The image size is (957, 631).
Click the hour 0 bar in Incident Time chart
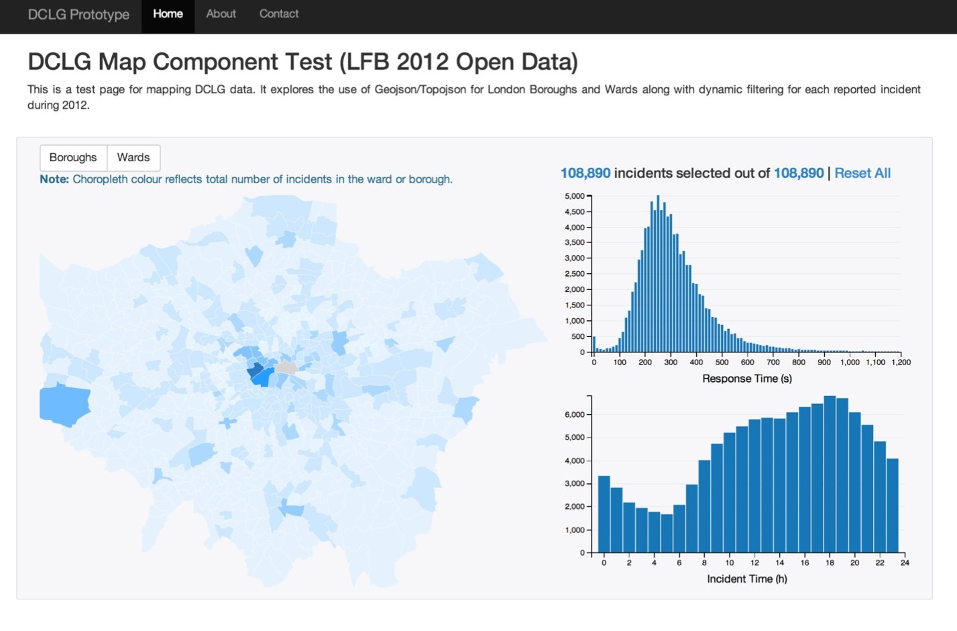604,514
